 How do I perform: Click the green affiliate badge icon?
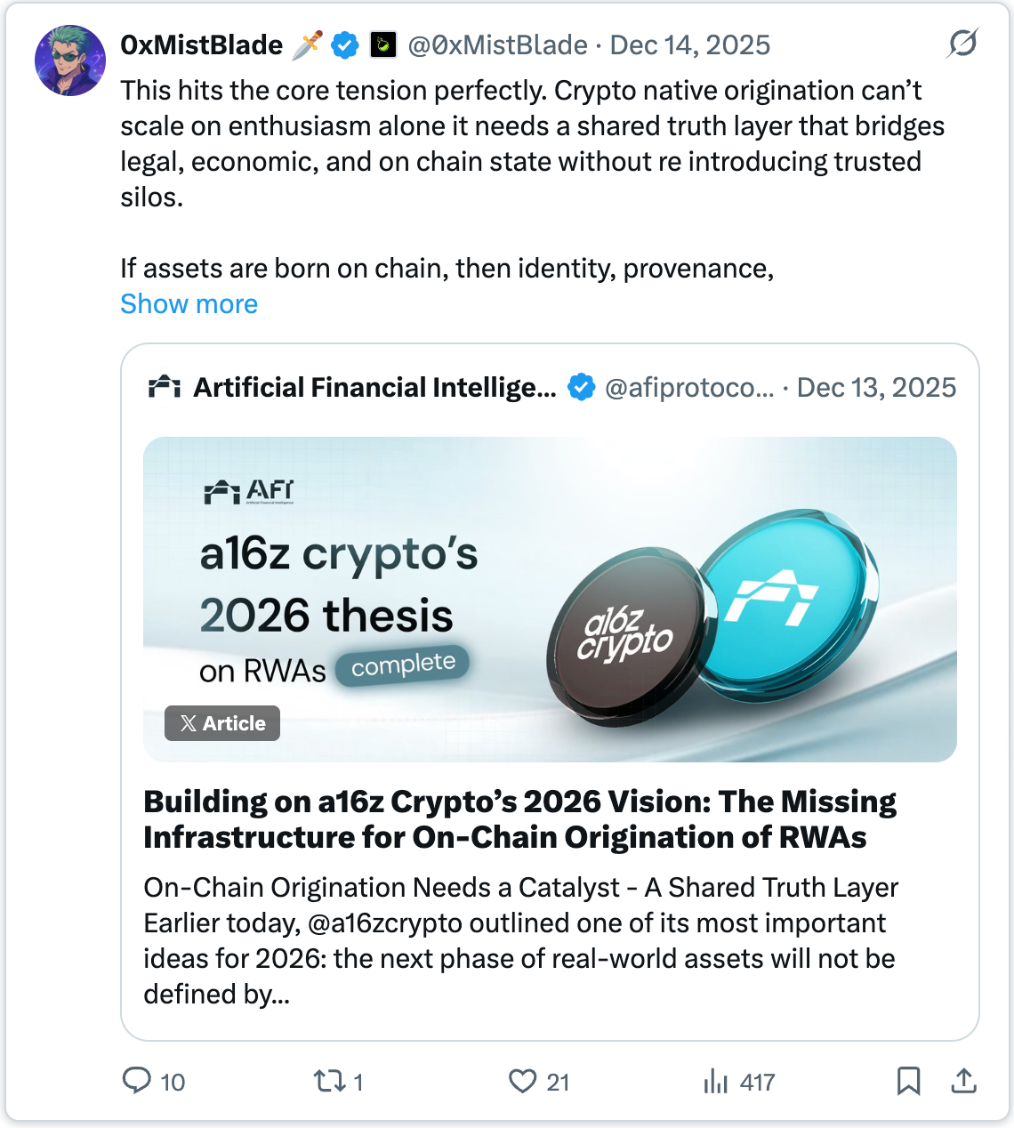(x=383, y=44)
